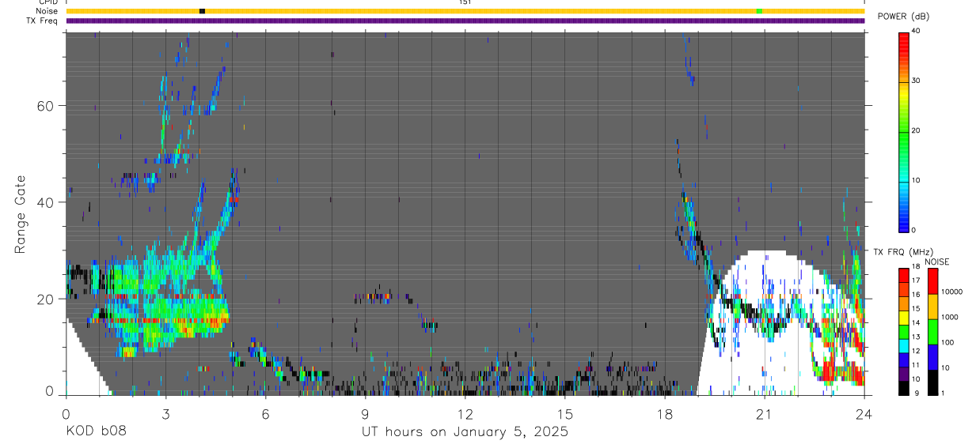Click the '24' tick on UT hours axis
972x448 pixels.
tap(864, 413)
